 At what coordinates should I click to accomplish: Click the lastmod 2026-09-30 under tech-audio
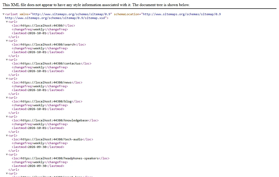[x=37, y=147]
